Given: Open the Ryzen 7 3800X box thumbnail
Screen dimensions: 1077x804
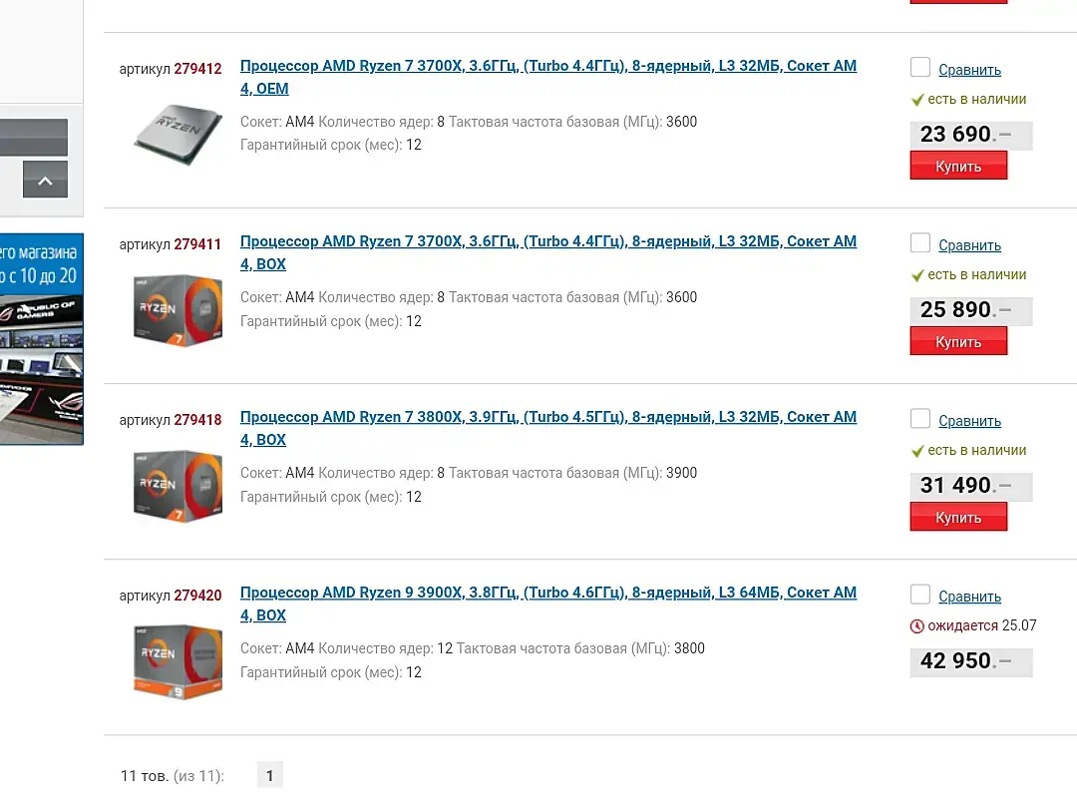Looking at the screenshot, I should (178, 486).
